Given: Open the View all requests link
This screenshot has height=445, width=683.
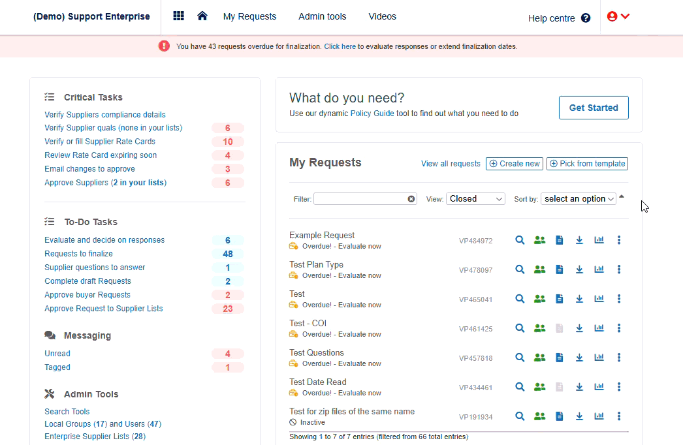Looking at the screenshot, I should click(451, 164).
